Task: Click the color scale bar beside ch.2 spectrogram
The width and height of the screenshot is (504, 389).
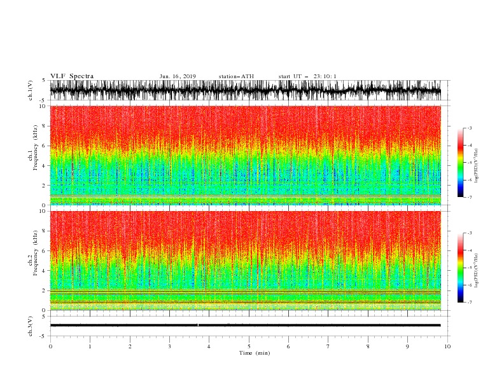Action: 460,268
